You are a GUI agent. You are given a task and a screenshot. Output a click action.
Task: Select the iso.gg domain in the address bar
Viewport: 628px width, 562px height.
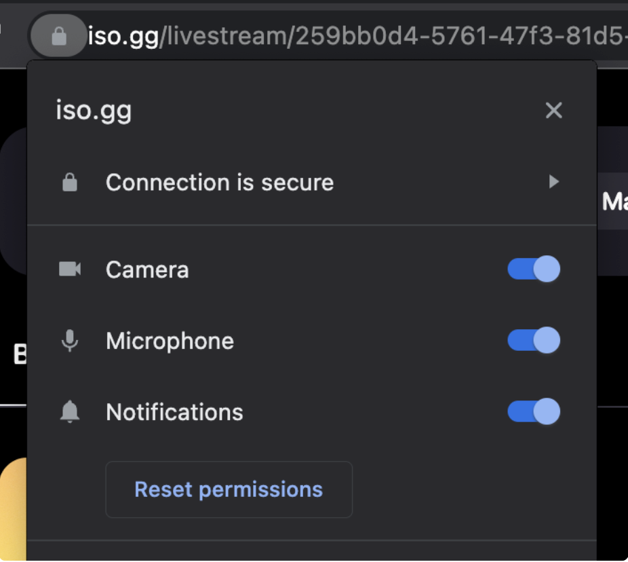(123, 36)
